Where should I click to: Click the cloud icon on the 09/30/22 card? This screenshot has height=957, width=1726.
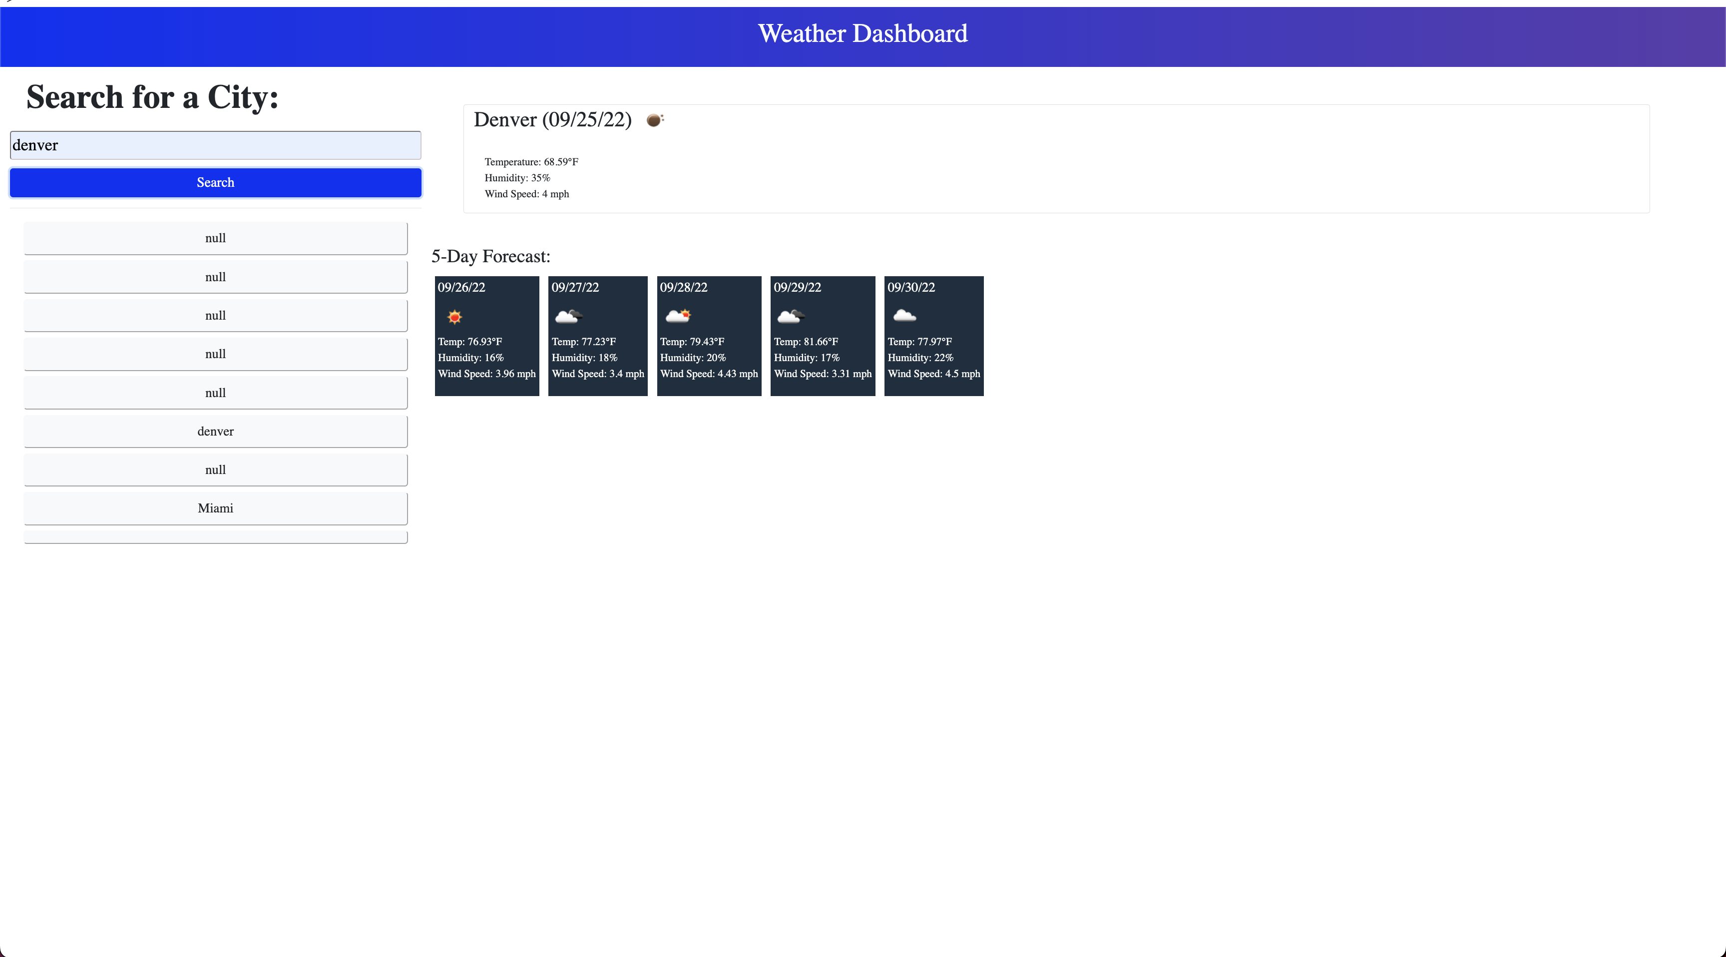coord(904,316)
